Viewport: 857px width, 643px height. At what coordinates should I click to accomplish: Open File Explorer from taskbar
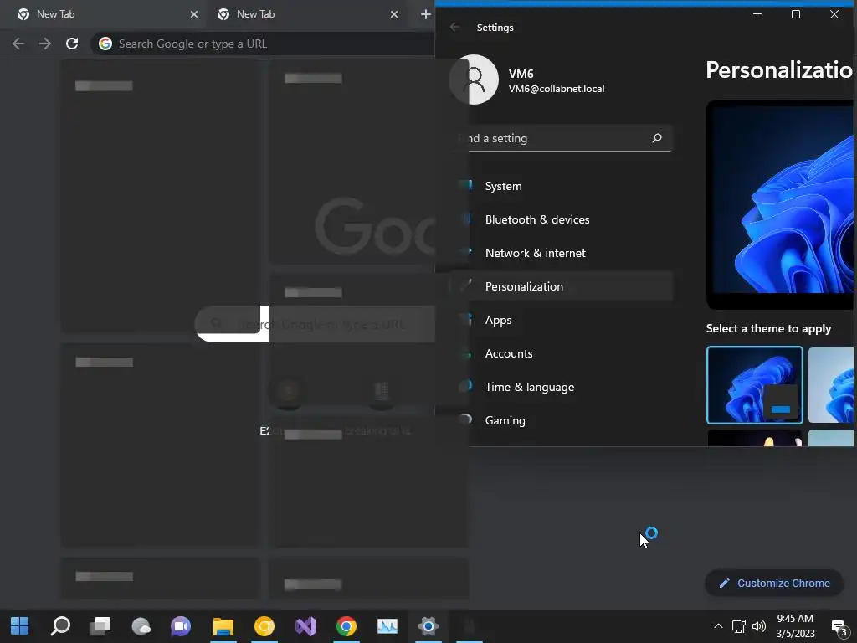tap(223, 626)
